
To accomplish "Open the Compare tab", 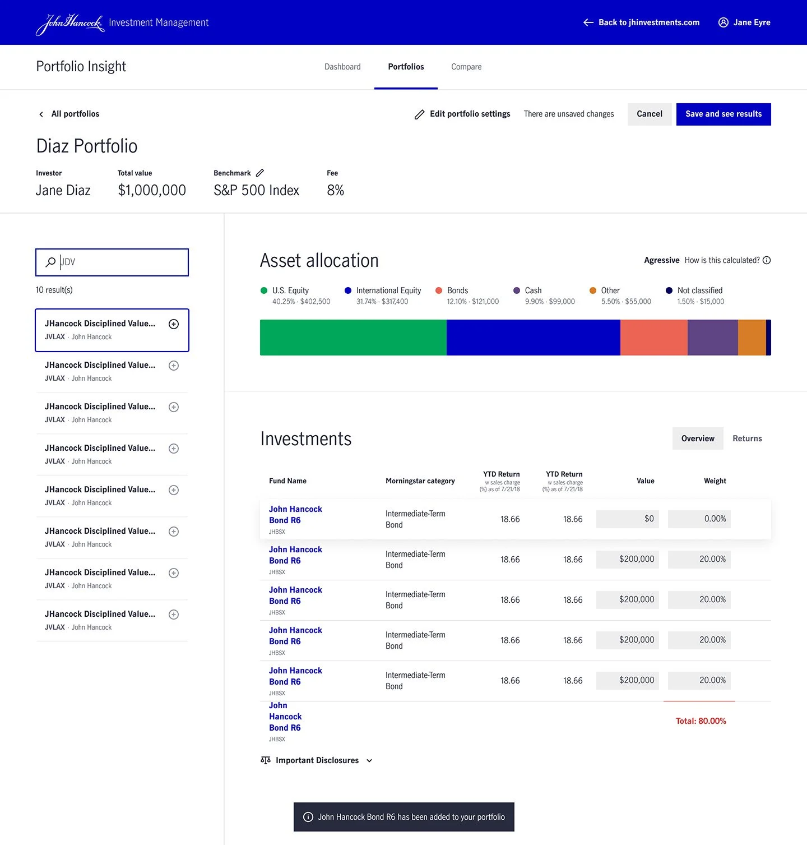I will (x=466, y=67).
